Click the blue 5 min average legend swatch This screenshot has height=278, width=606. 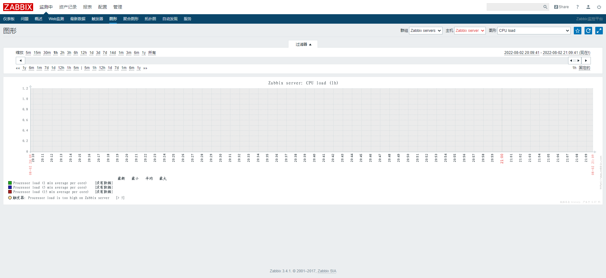point(10,187)
